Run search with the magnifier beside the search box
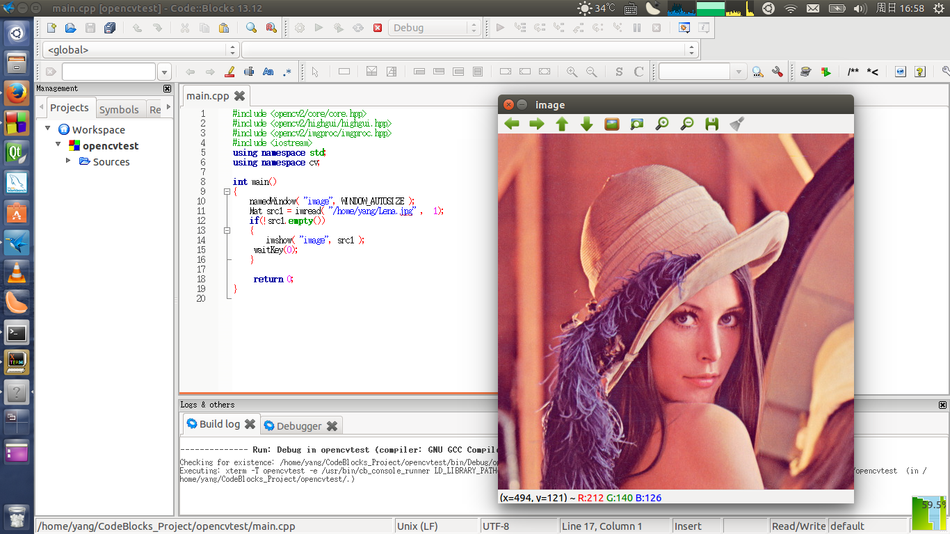Image resolution: width=950 pixels, height=534 pixels. coord(758,72)
